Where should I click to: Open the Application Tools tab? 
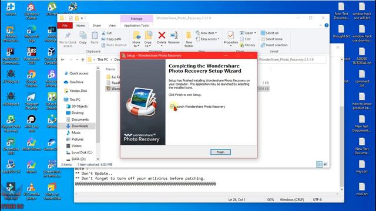[x=136, y=26]
